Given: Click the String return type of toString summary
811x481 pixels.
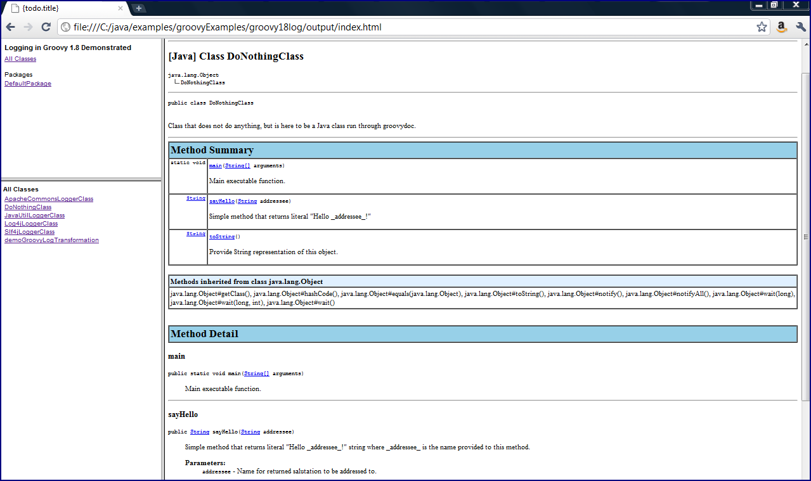Looking at the screenshot, I should click(x=196, y=234).
